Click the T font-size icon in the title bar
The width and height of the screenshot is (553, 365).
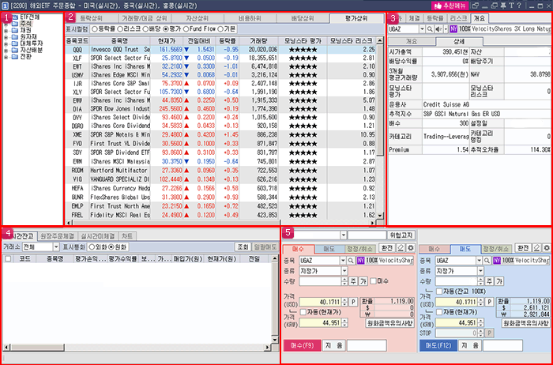pyautogui.click(x=511, y=6)
